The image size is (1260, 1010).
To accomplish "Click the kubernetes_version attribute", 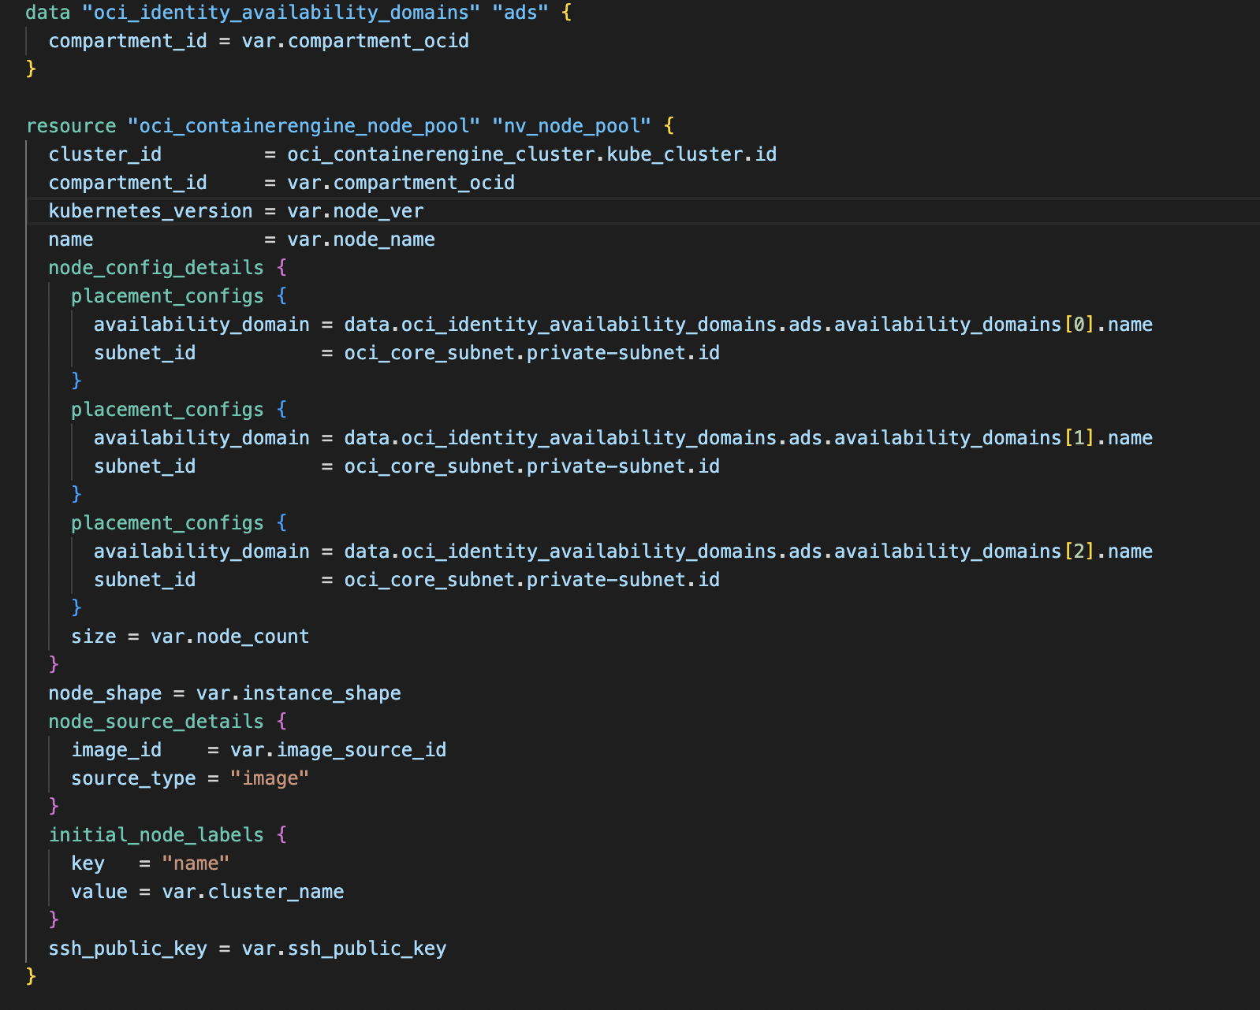I will [151, 211].
